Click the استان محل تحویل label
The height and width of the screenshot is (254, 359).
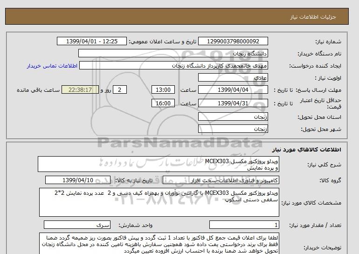319,117
